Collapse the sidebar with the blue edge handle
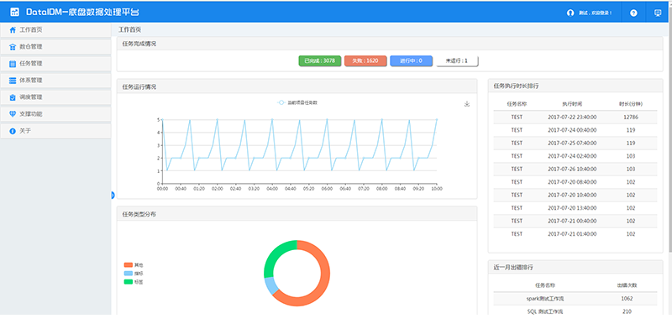This screenshot has width=672, height=329. click(113, 196)
